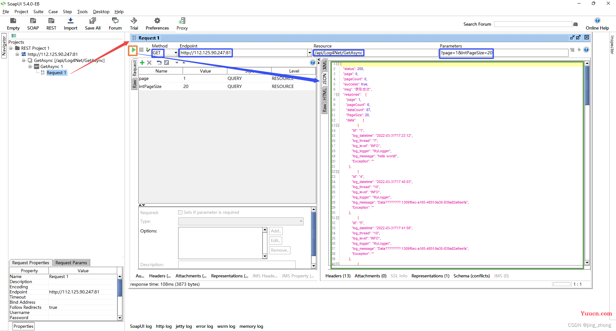
Task: Click the Parameters query string field
Action: tap(504, 53)
